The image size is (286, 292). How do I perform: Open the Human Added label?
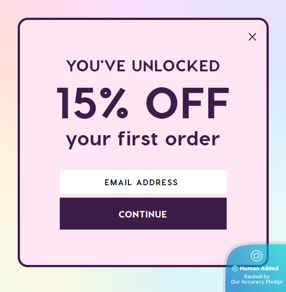pos(259,269)
